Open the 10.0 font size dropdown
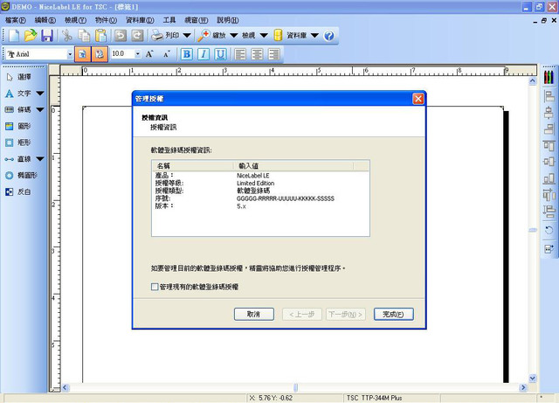Screen dimensions: 559x403 click(x=138, y=54)
